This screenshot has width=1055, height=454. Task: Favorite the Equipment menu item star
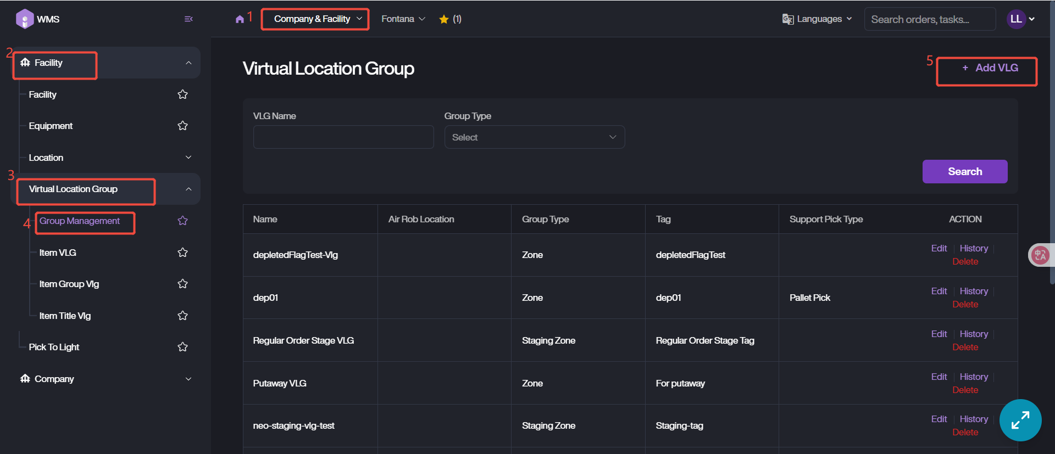(x=183, y=126)
